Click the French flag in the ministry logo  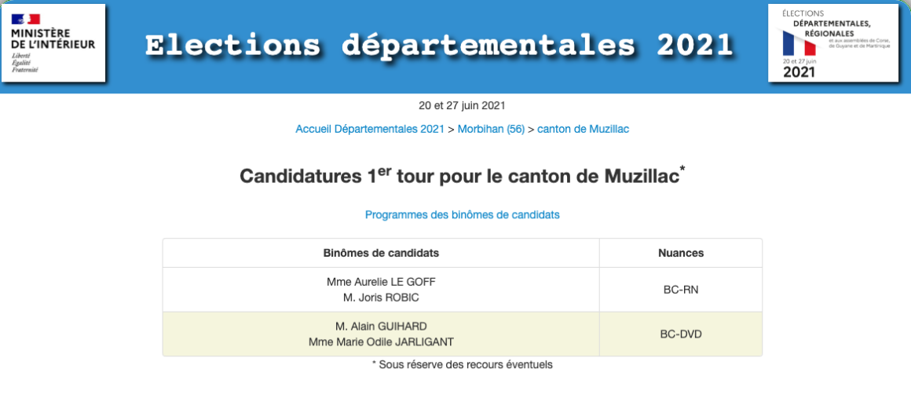pyautogui.click(x=26, y=18)
